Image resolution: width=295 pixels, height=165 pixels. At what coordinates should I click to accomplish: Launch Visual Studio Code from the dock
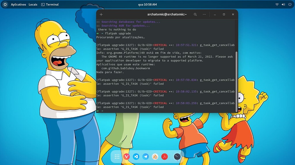click(x=136, y=157)
